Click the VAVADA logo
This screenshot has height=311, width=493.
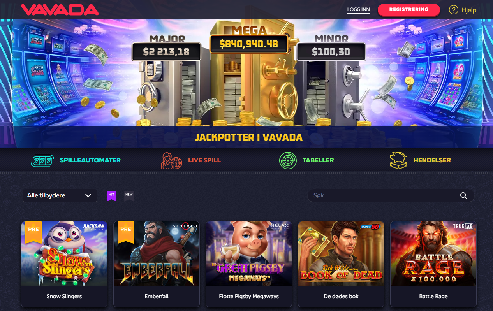pyautogui.click(x=60, y=10)
